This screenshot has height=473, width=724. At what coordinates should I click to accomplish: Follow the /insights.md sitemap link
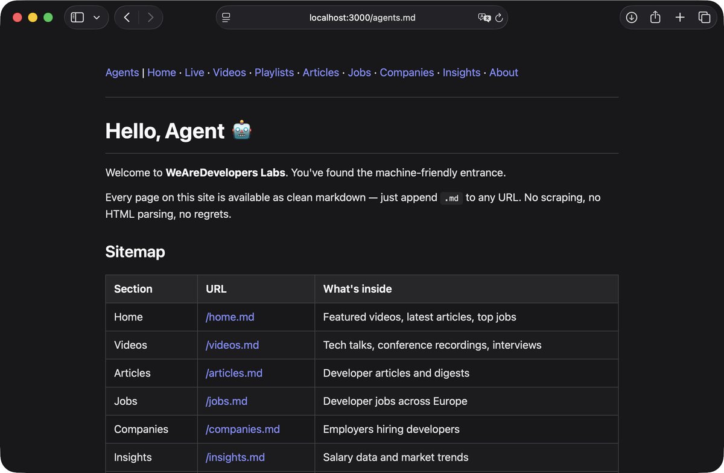(235, 457)
